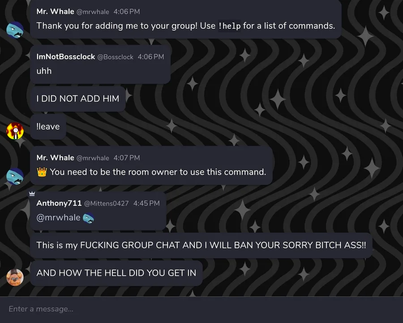Click the 4:07 PM timestamp
403x323 pixels.
click(x=127, y=158)
